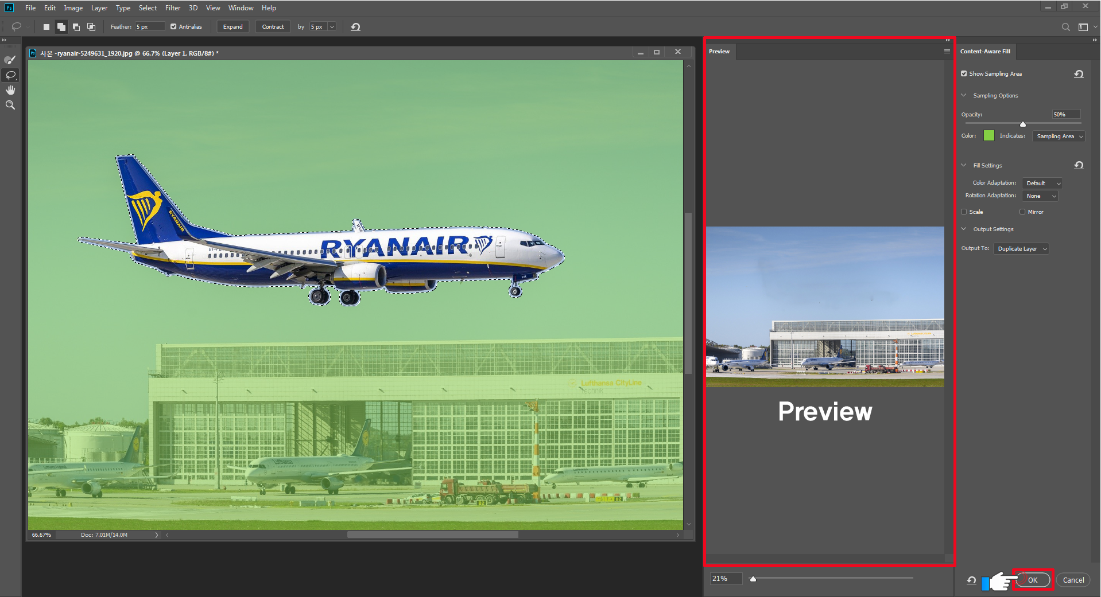
Task: Click the preview zoom 21% field
Action: tap(726, 579)
